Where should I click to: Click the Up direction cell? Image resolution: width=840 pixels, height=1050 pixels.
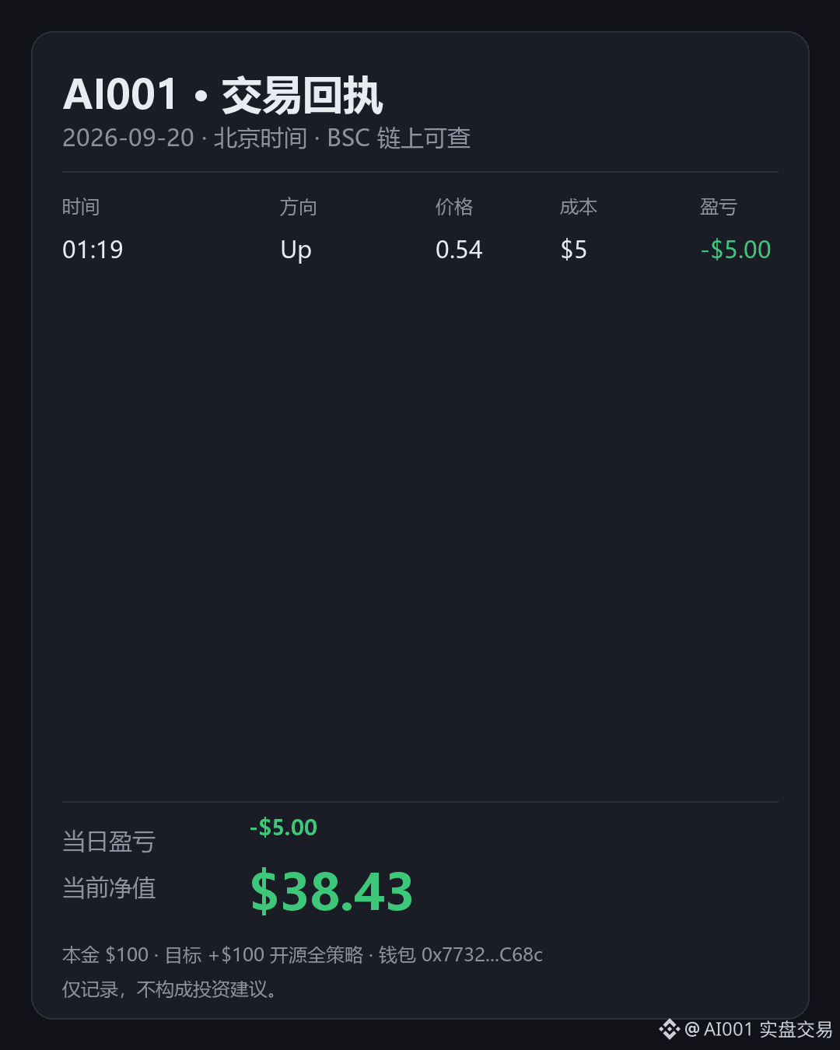click(x=296, y=250)
